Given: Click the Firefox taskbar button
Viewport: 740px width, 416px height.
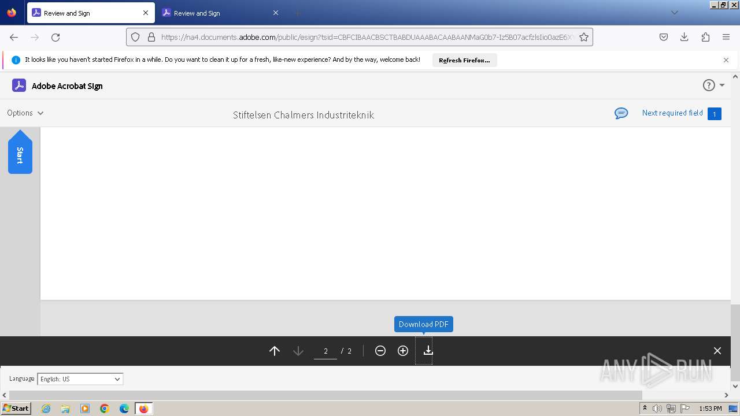Looking at the screenshot, I should (143, 408).
